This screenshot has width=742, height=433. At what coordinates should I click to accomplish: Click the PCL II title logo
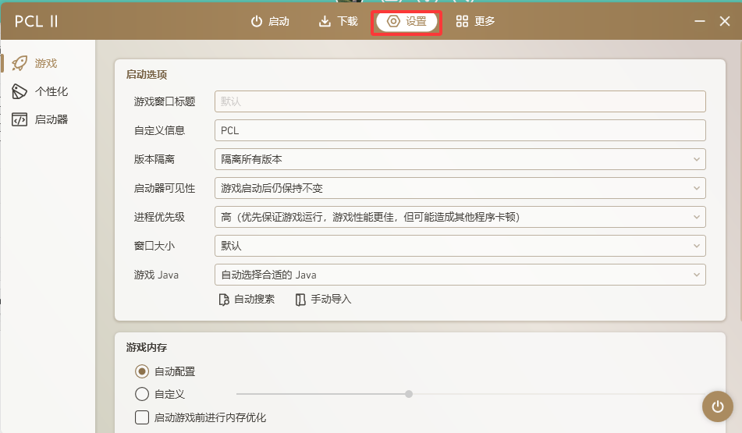[x=37, y=21]
